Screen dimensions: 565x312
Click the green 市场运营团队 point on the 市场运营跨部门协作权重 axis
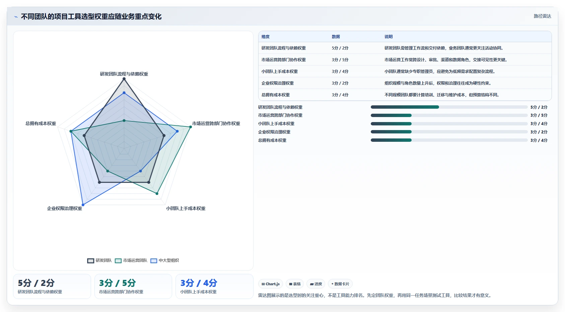[190, 127]
